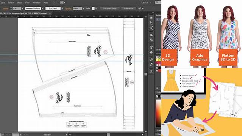Open the Select menu
Viewport: 242px width, 136px height.
pyautogui.click(x=11, y=3)
